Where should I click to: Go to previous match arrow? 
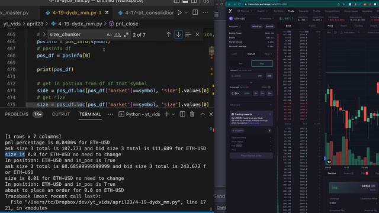pos(168,34)
